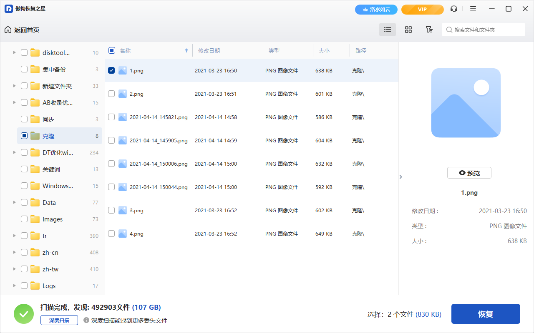Click the 同步 folder icon
The image size is (534, 333).
35,119
